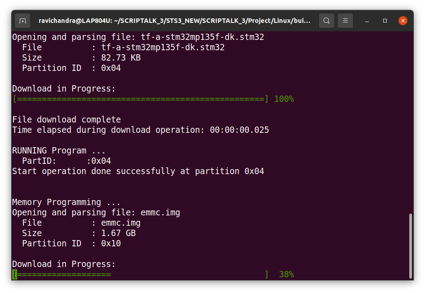Open the hamburger menu
Screen dimensions: 425x293
[345, 21]
